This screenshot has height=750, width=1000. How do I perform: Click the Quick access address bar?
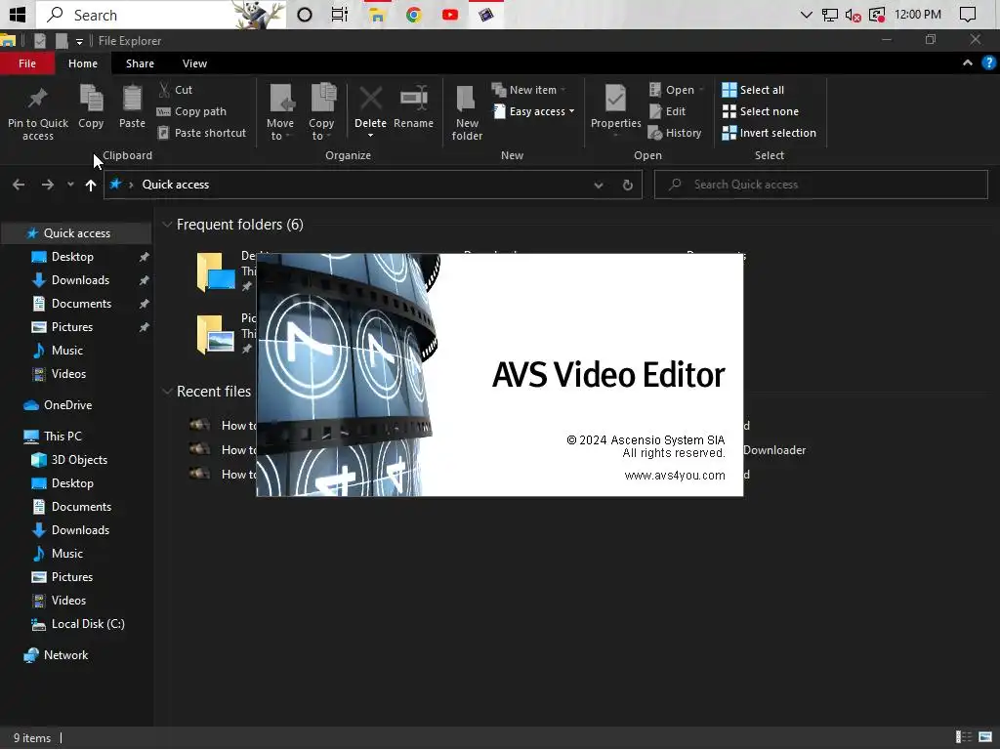coord(373,185)
